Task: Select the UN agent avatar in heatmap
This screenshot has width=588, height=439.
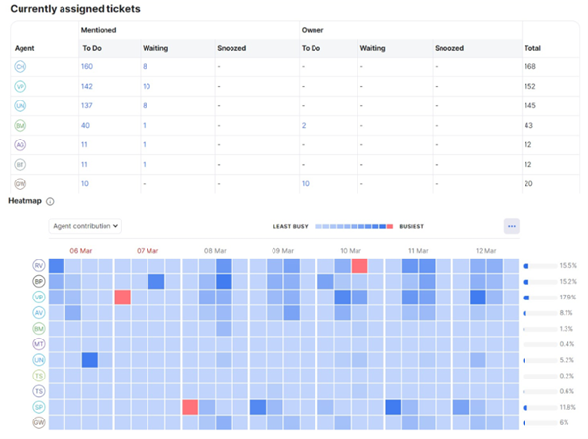Action: (39, 360)
